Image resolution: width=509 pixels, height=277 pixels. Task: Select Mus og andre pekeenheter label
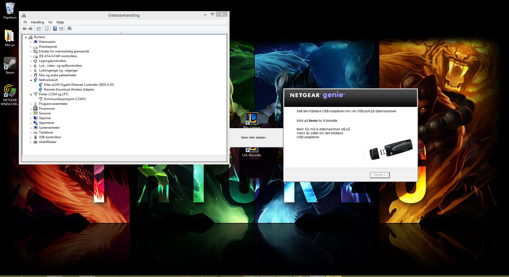(x=58, y=75)
